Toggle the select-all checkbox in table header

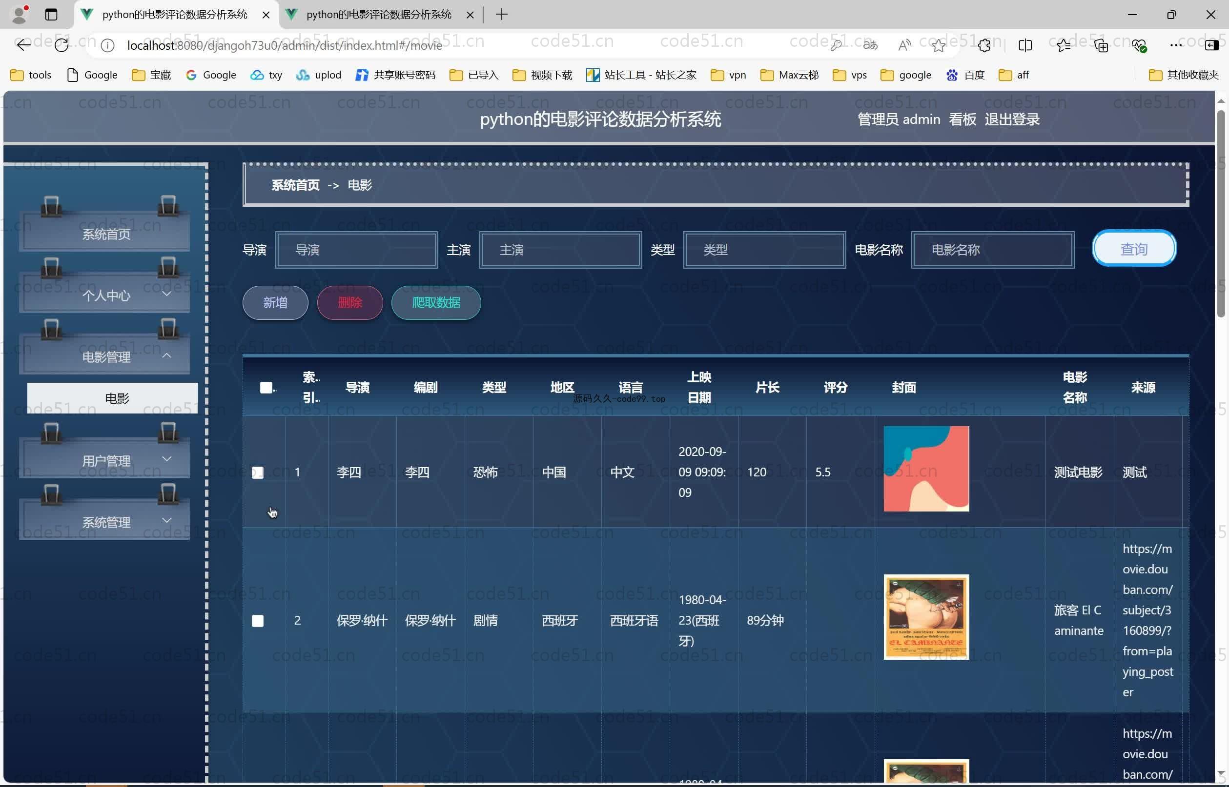(266, 387)
